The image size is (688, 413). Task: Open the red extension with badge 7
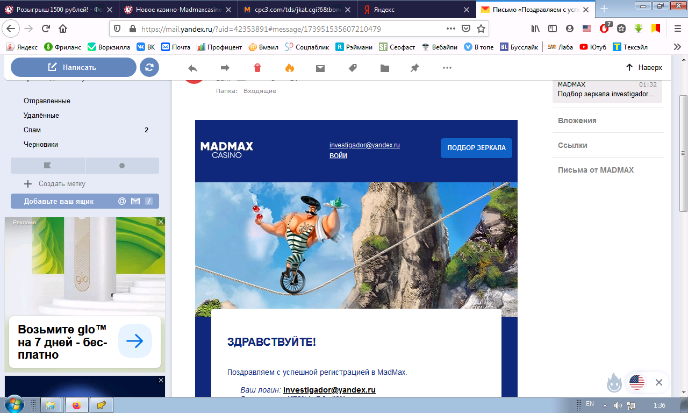click(x=605, y=28)
